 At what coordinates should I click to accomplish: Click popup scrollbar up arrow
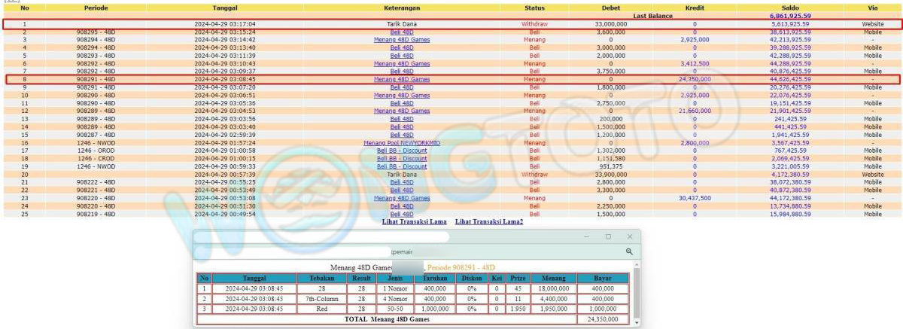tap(637, 264)
